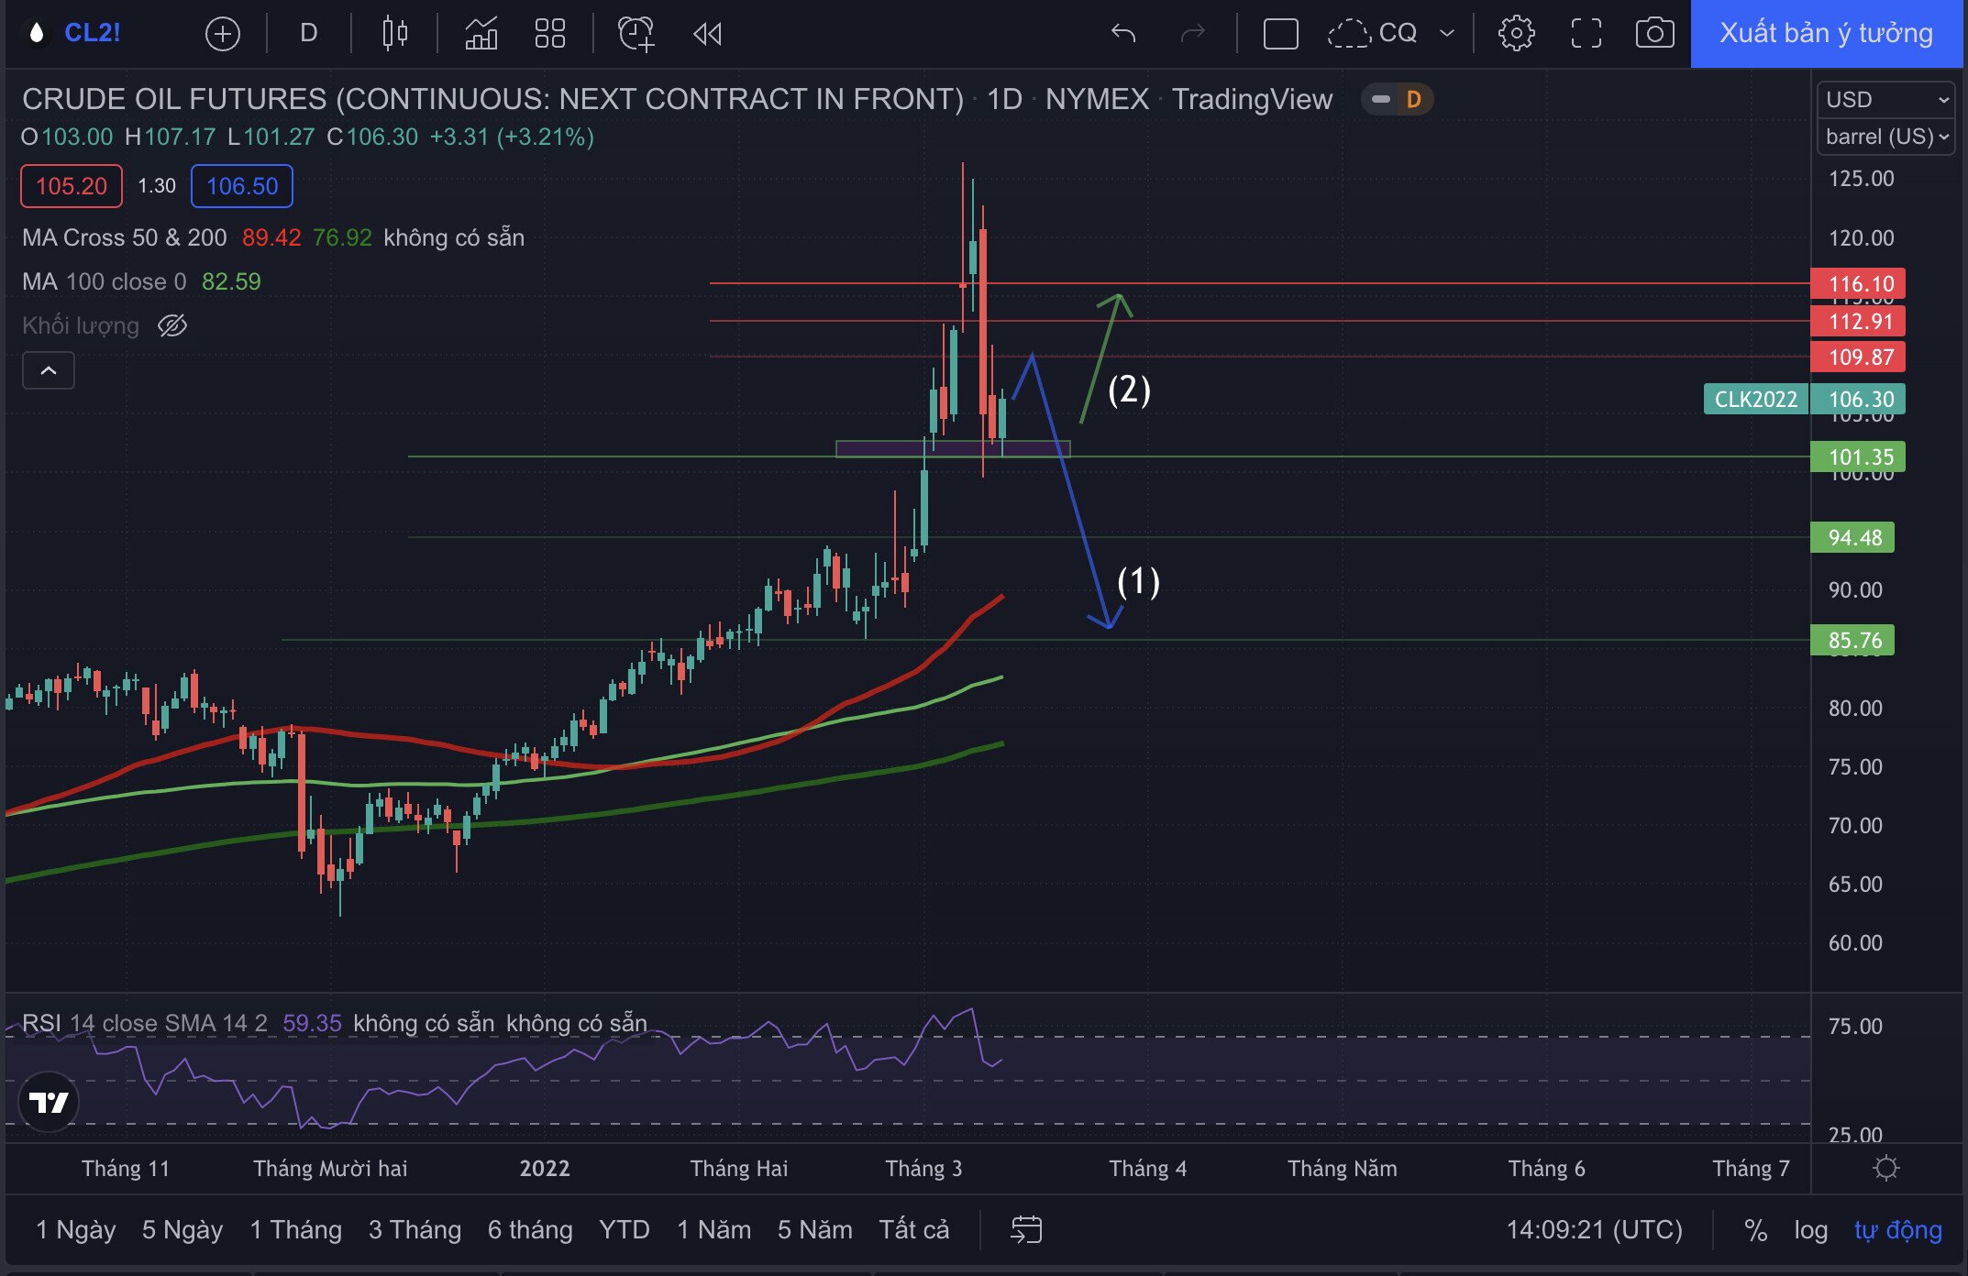Open chart settings gear icon

1516,34
